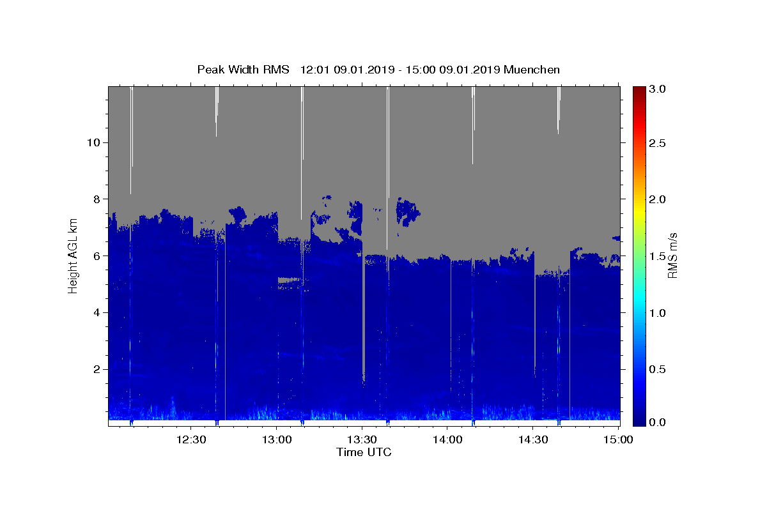767x511 pixels.
Task: Click the 12:30 time tick label
Action: [191, 439]
